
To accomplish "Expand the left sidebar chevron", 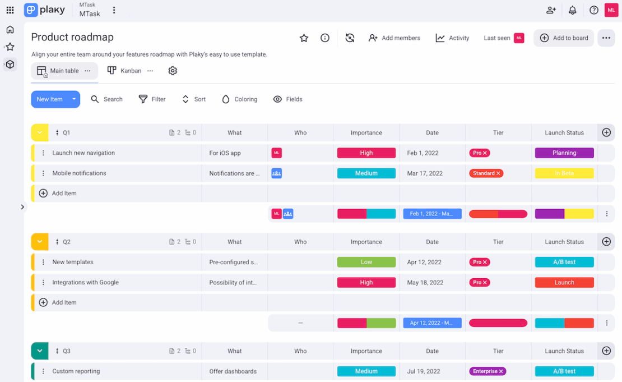I will 22,206.
